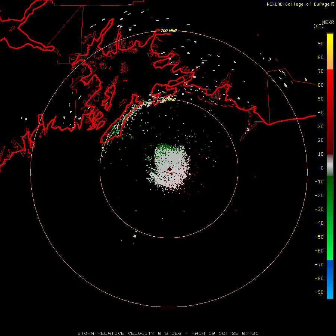
Task: Click the radar site marker at the rings' center
Action: tap(169, 170)
